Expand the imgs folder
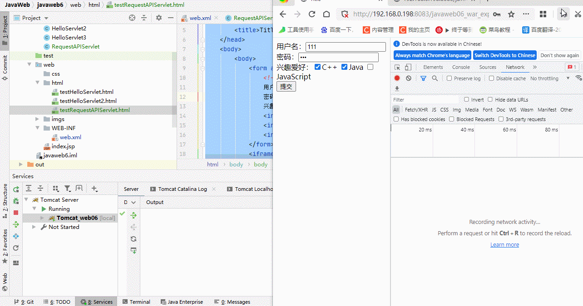This screenshot has height=306, width=583. [37, 119]
